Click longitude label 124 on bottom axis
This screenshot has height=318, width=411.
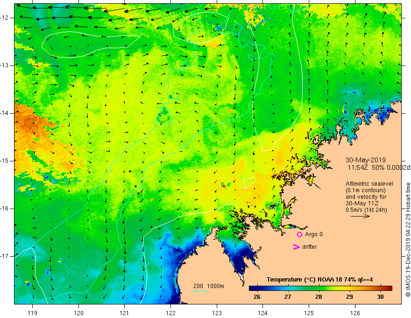(x=263, y=313)
